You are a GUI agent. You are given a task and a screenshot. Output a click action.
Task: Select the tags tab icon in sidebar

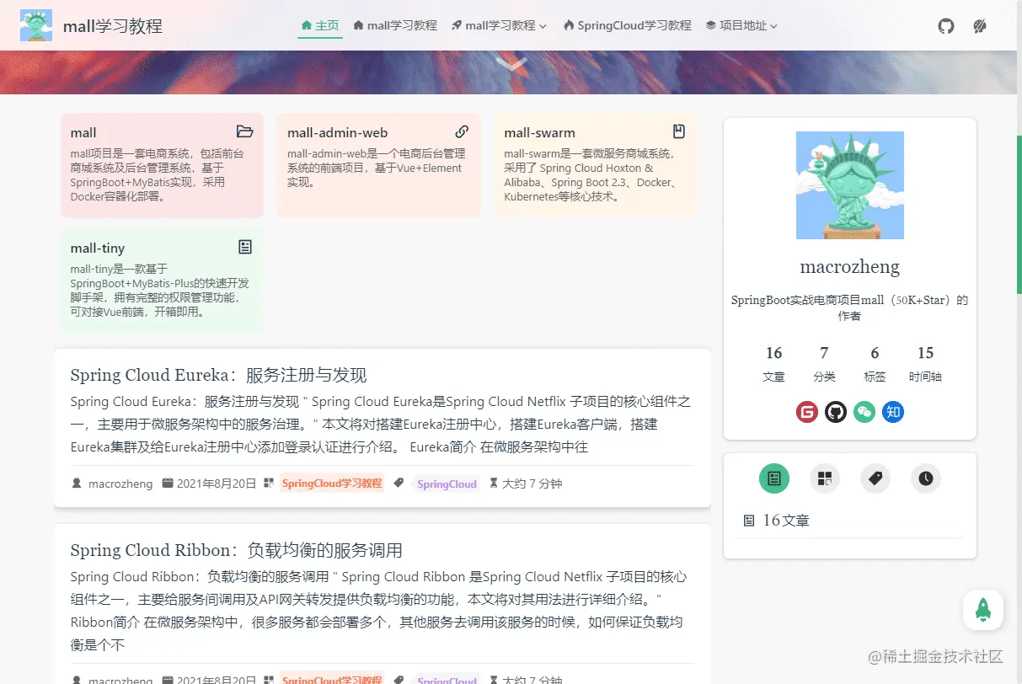875,478
